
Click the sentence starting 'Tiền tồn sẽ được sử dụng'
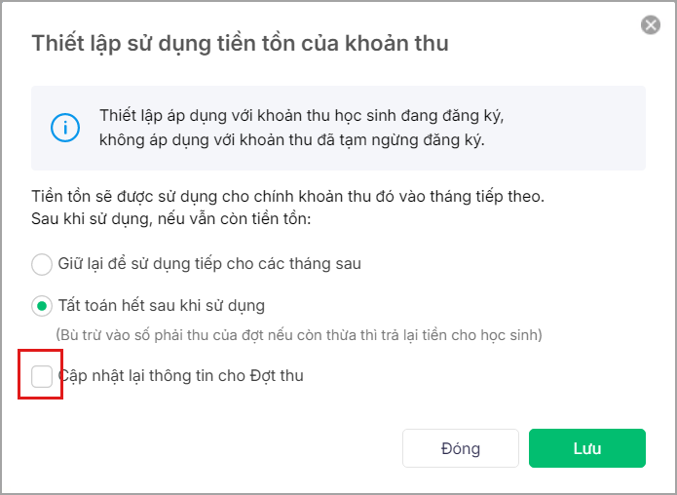tap(287, 197)
